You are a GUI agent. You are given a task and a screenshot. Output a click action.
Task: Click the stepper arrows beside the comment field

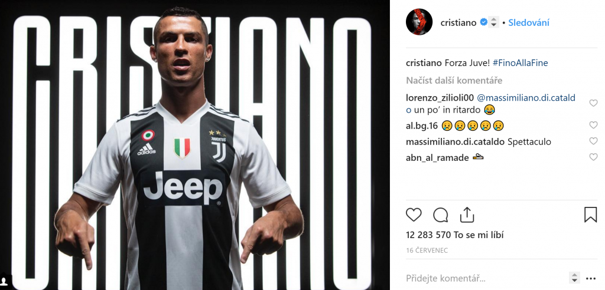pos(574,278)
